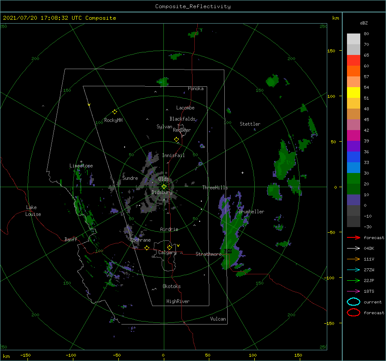The image size is (386, 361).
Task: Click the green 22JP arrow in legend
Action: (x=353, y=280)
